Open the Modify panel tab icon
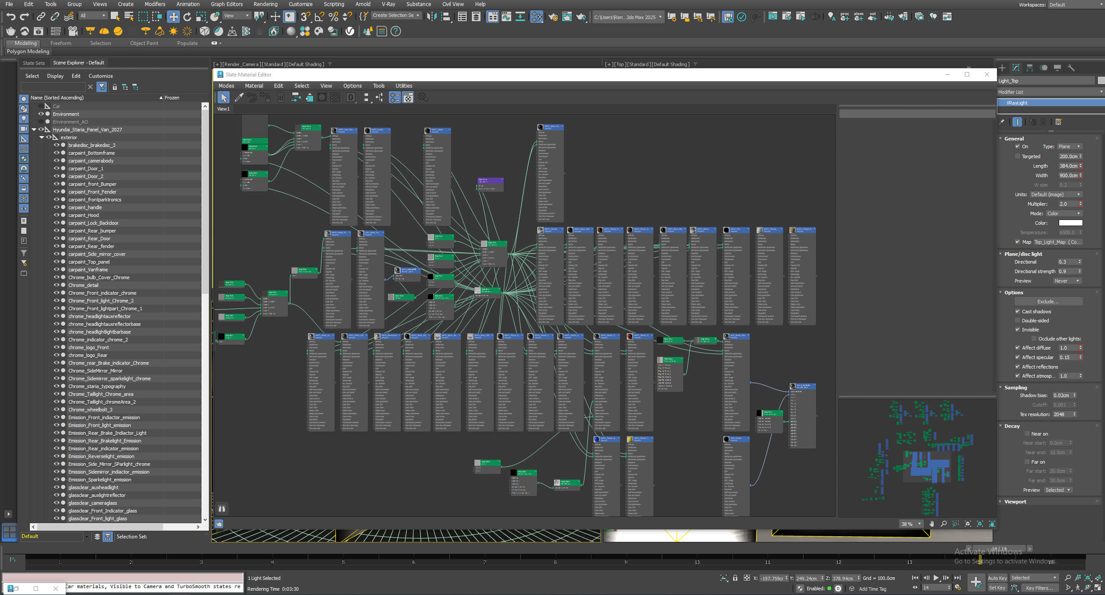Screen dimensions: 1105x595 click(1016, 68)
